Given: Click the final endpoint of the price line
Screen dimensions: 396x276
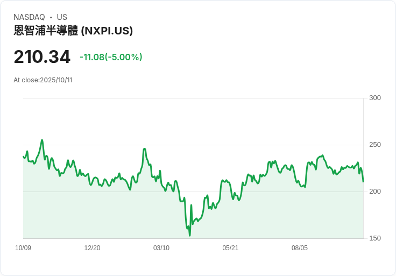Looking at the screenshot, I should [363, 181].
